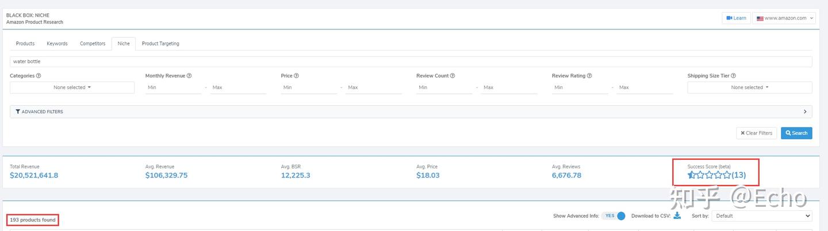
Task: Click the blue Search button
Action: (796, 133)
